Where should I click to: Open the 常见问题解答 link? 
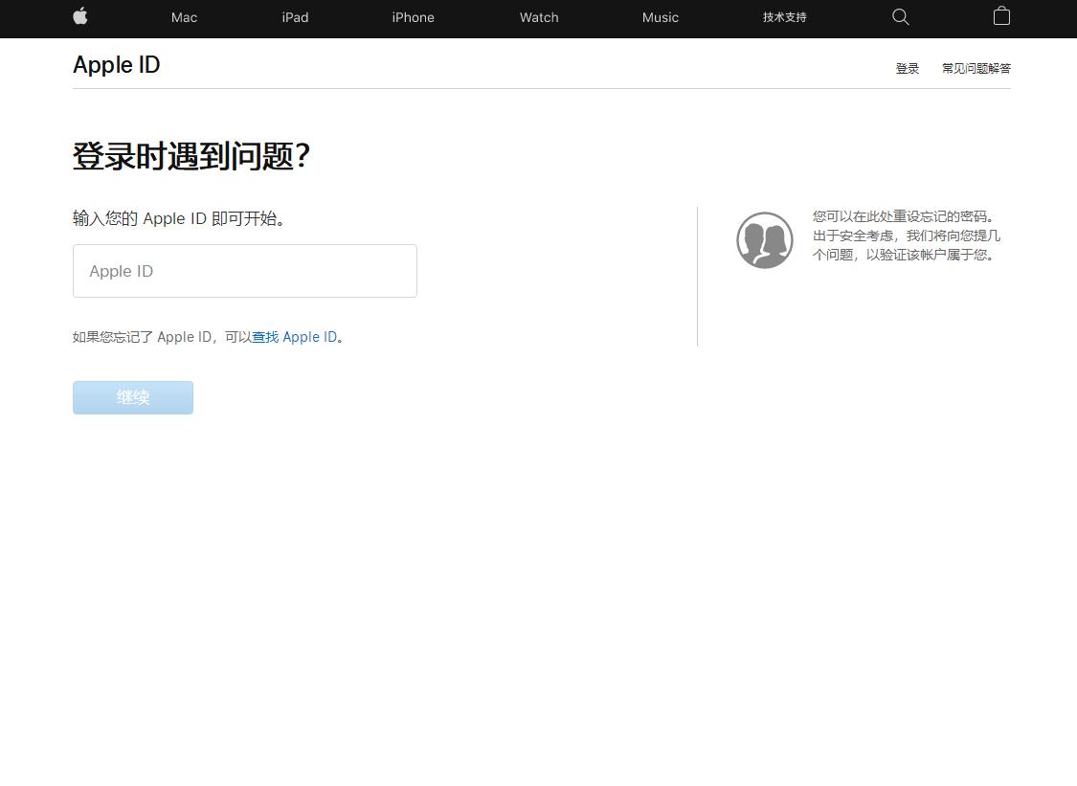pyautogui.click(x=976, y=68)
